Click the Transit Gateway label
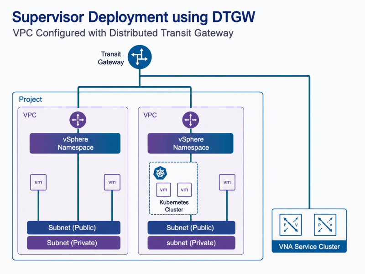Viewport: 365px width, 274px height. (x=111, y=58)
